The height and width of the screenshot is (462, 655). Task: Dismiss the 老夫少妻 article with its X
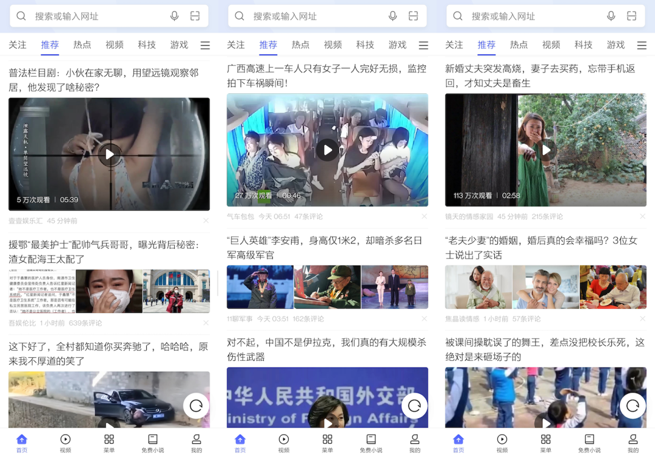(x=642, y=318)
